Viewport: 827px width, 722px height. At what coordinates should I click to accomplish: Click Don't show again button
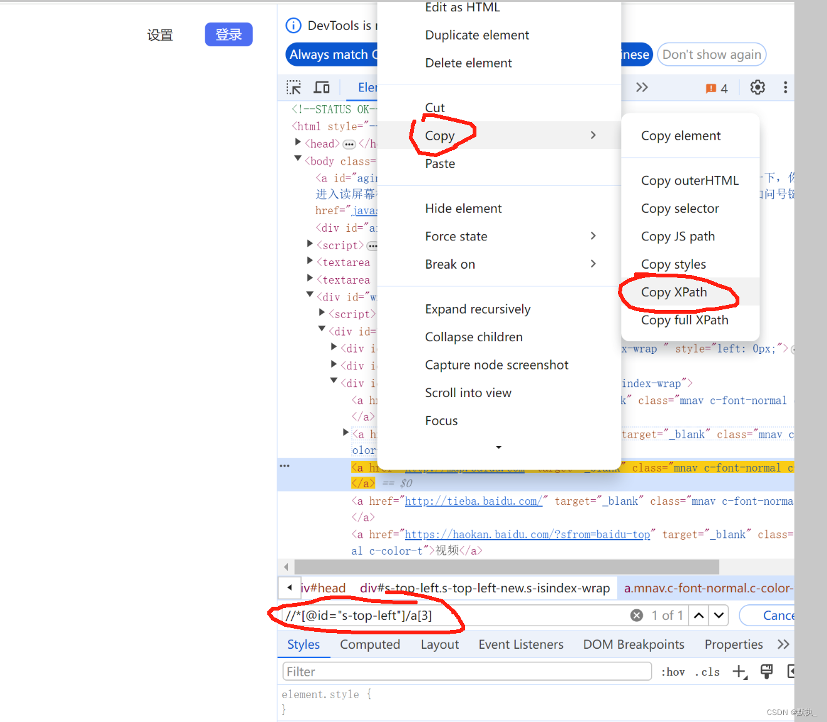click(x=712, y=54)
